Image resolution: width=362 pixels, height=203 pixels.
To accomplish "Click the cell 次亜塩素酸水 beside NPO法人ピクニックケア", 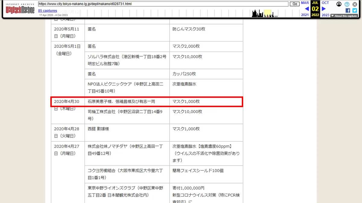I will click(x=206, y=88).
